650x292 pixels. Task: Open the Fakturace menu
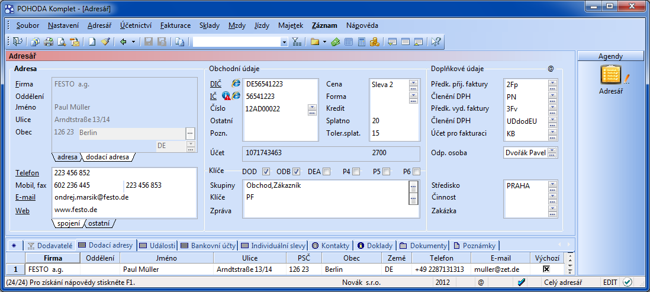(x=175, y=25)
